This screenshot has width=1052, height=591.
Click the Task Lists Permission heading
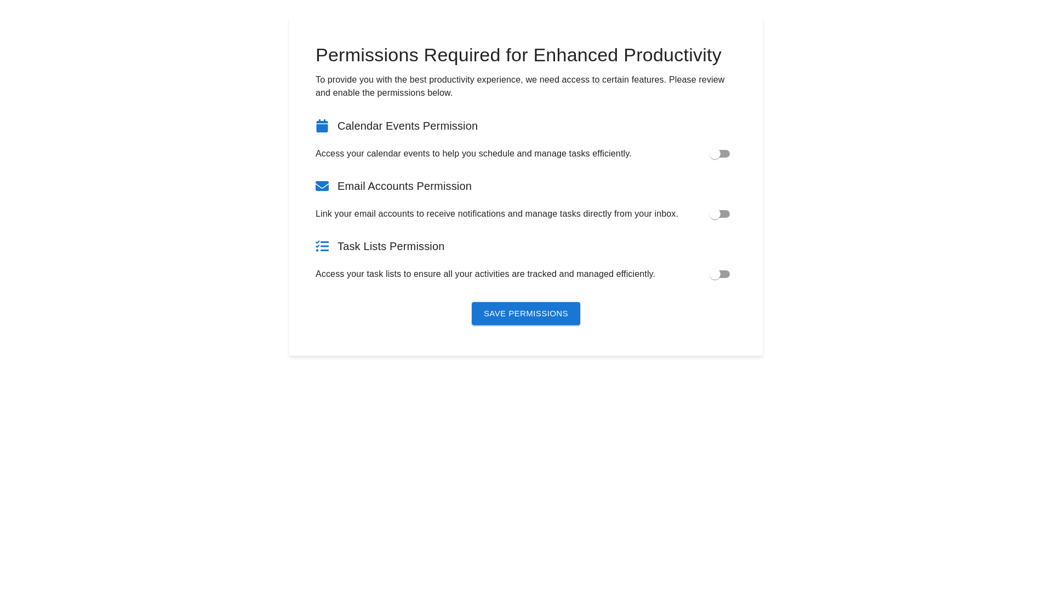click(391, 246)
